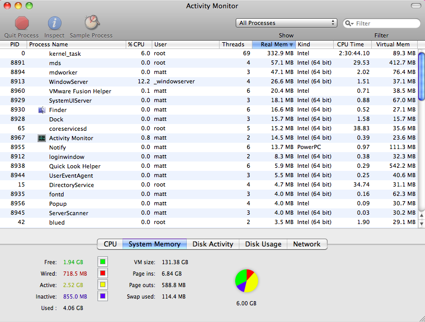Select the Finder icon in process list
The height and width of the screenshot is (322, 425).
42,110
